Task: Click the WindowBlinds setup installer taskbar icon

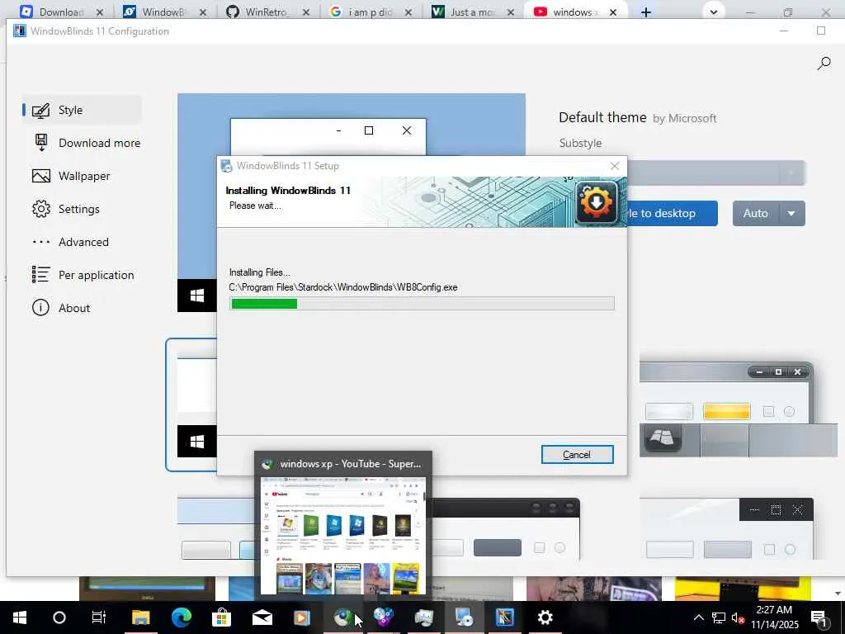Action: point(464,617)
